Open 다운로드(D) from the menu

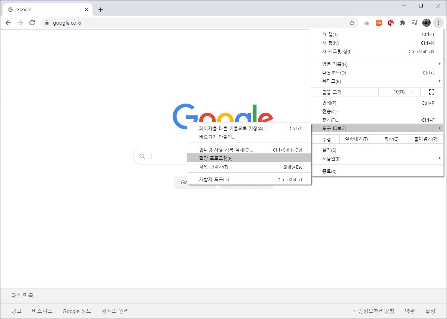click(x=377, y=73)
